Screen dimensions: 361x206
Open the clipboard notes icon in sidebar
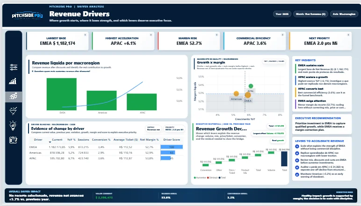[13, 140]
